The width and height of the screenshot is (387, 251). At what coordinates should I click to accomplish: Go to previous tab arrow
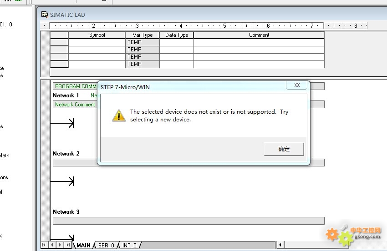(x=52, y=245)
